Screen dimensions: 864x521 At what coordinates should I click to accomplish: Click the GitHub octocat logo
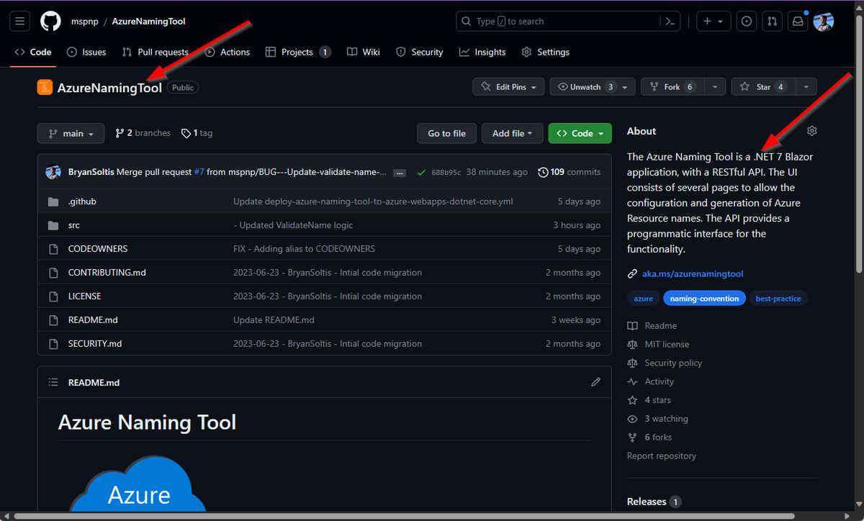pyautogui.click(x=50, y=22)
